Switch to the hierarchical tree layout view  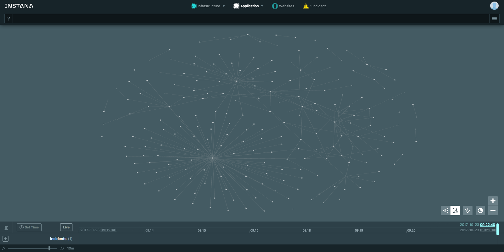coord(445,211)
